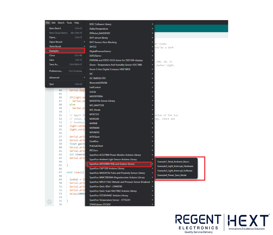Select MD_Parola entry

[120, 110]
